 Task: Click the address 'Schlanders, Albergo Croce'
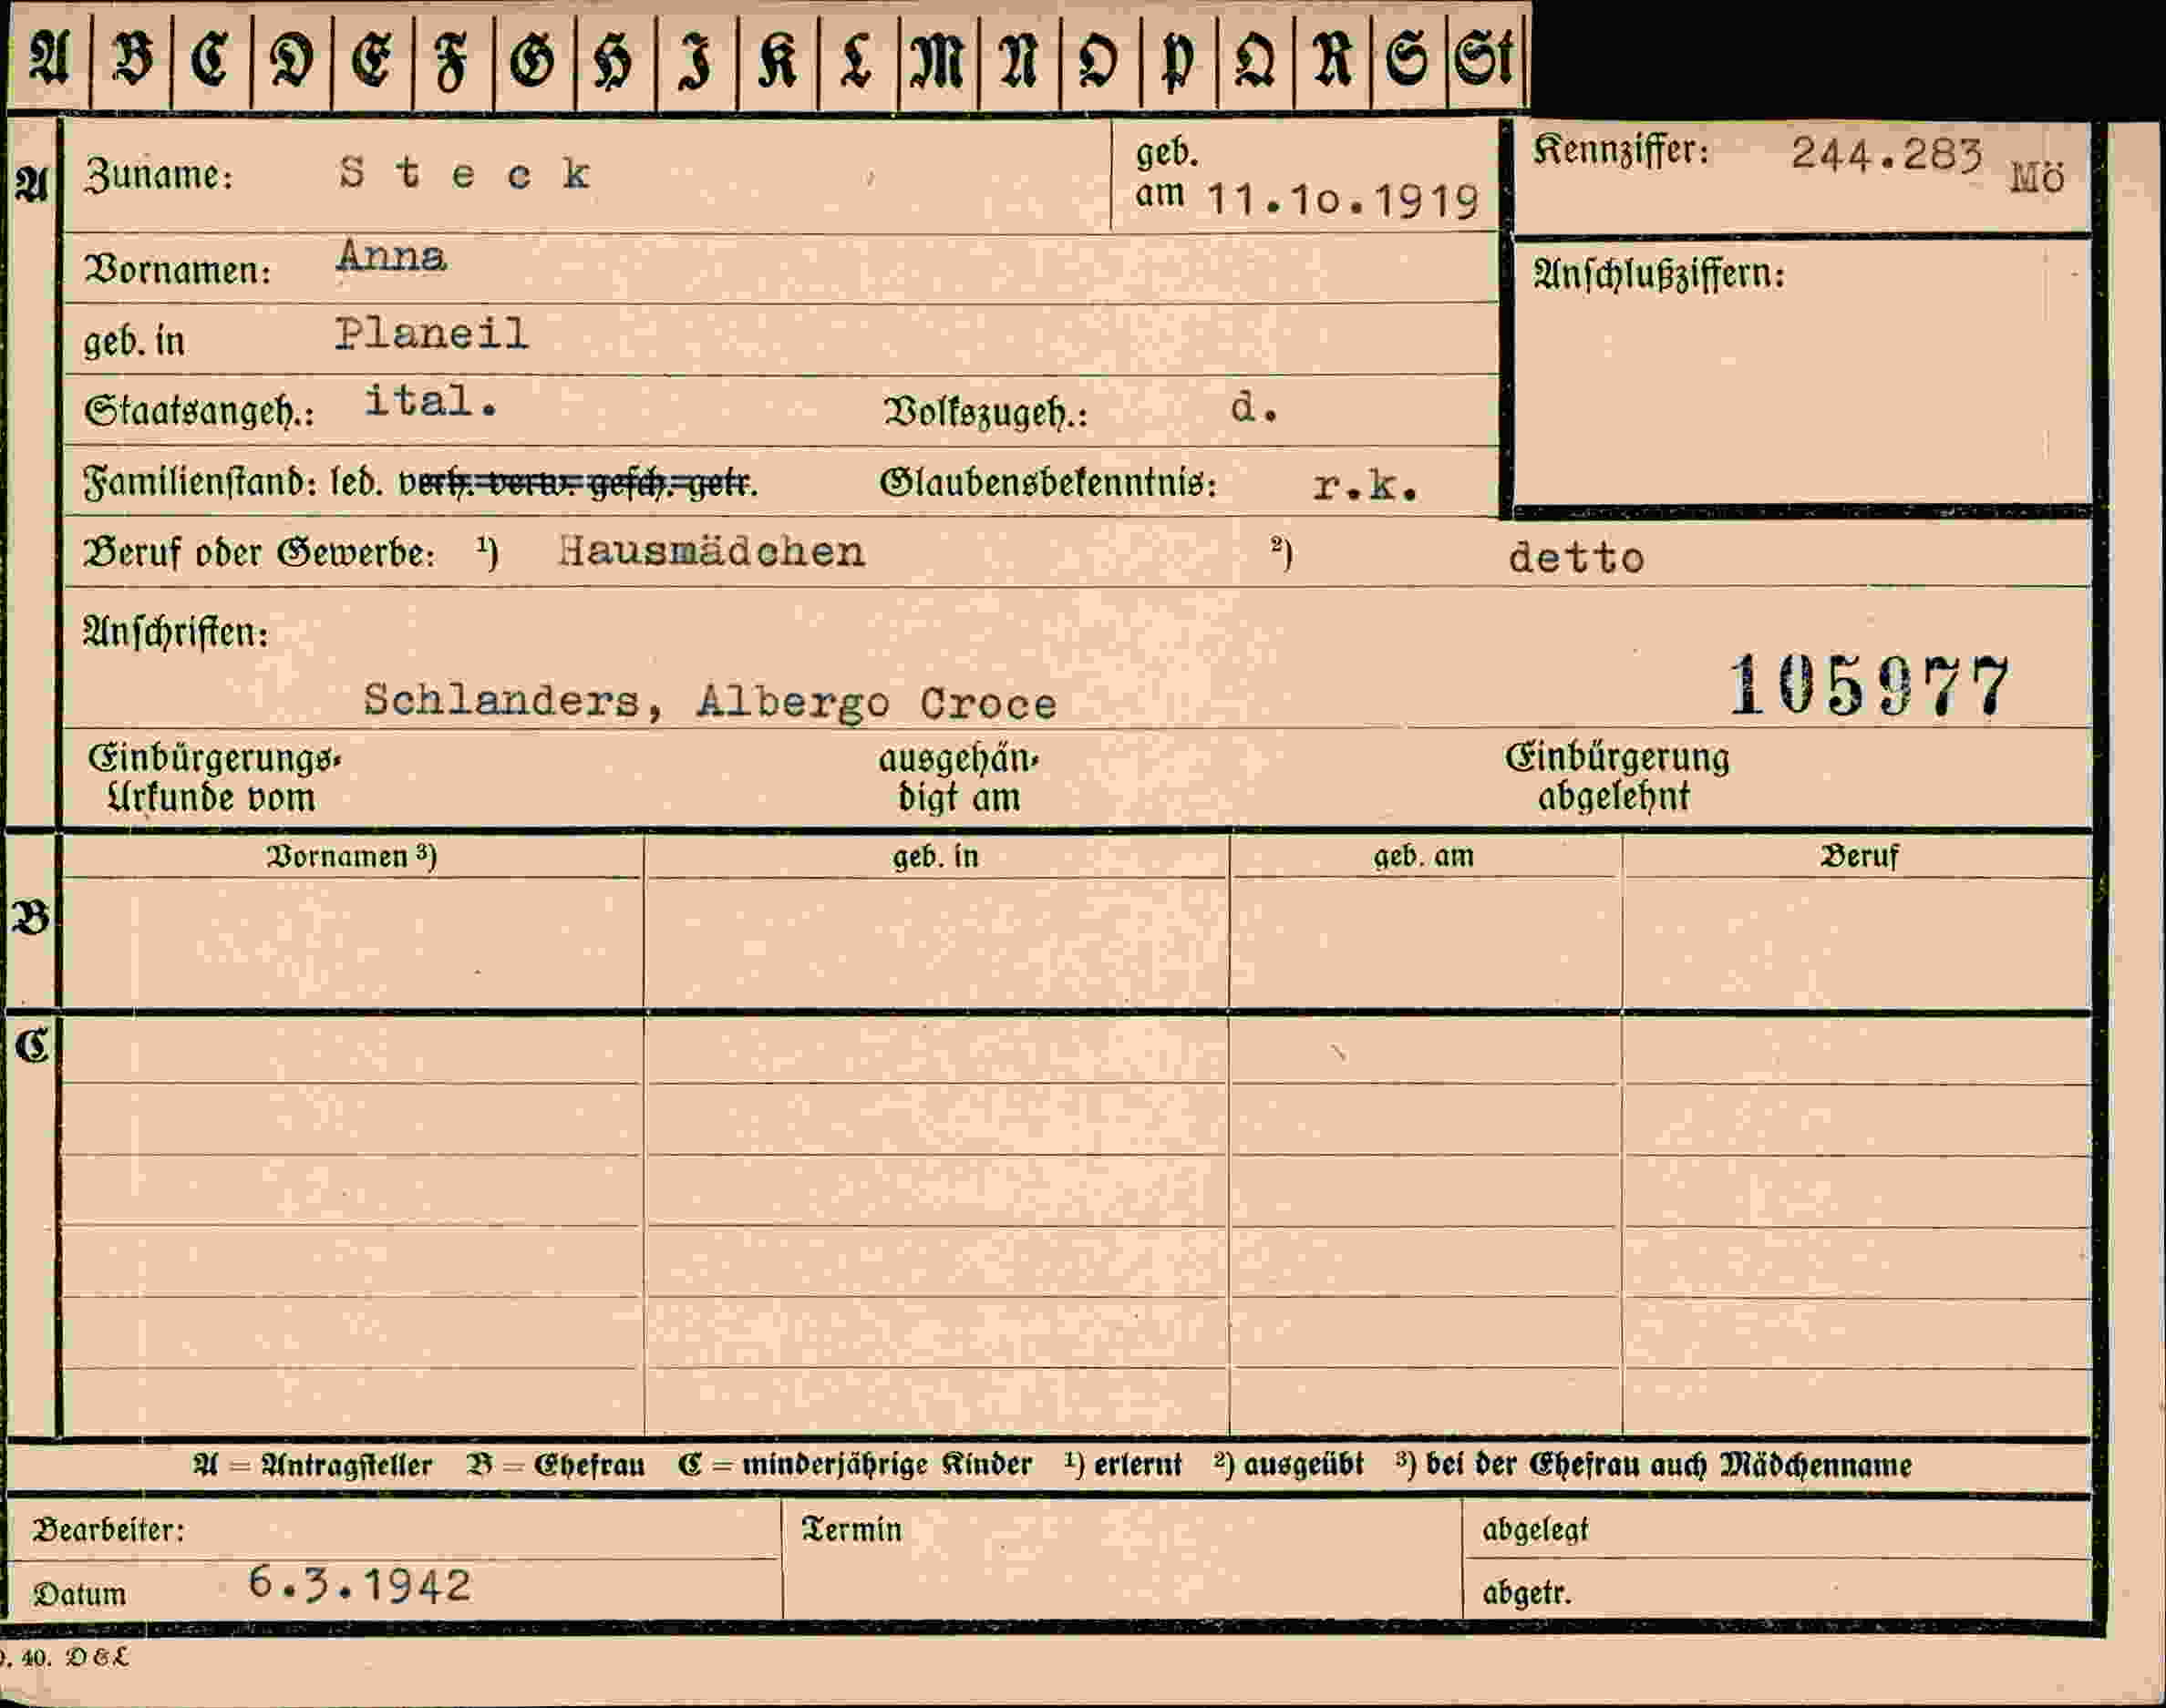pos(710,702)
